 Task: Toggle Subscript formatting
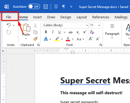(x=78, y=32)
